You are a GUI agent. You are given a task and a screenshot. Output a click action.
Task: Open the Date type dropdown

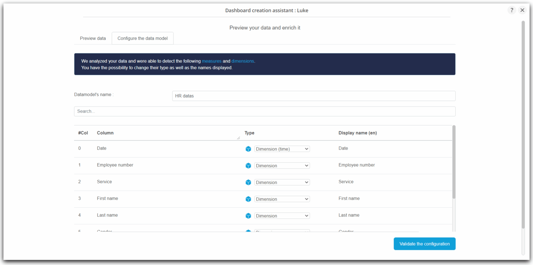(x=282, y=149)
